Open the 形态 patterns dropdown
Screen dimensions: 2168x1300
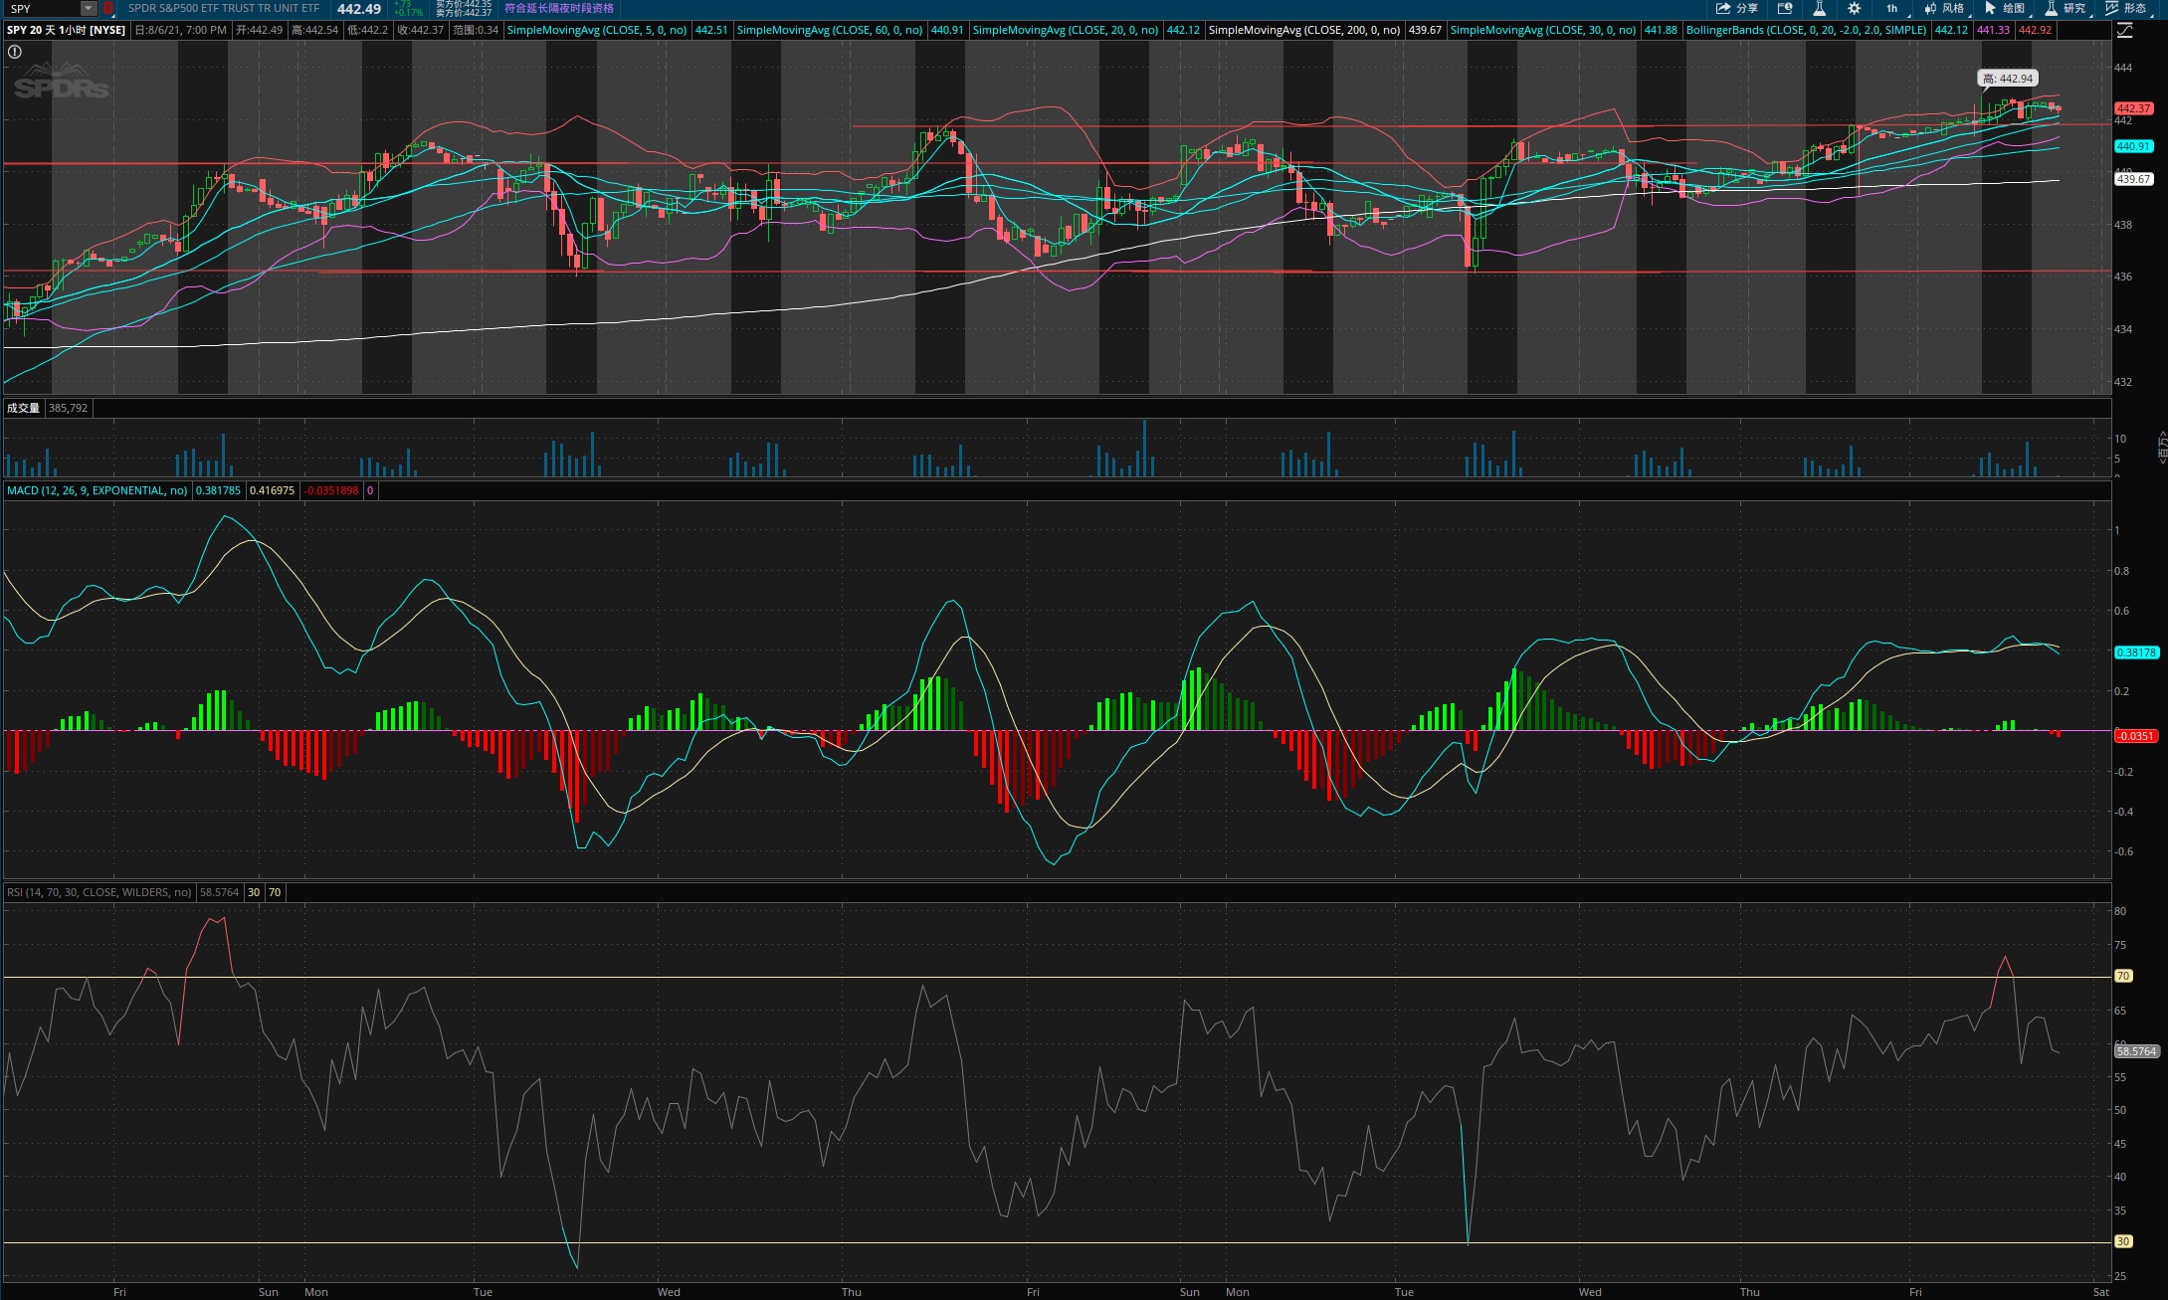[2126, 8]
